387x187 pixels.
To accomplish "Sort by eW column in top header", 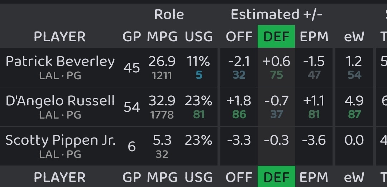I will tap(354, 37).
